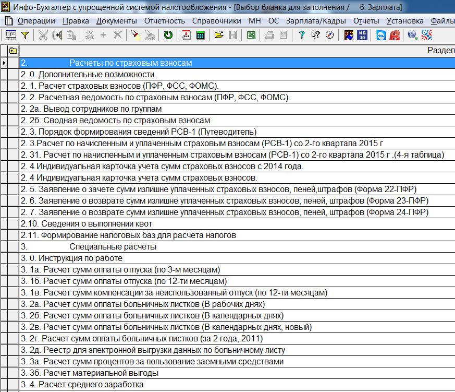Click the printer icon
The width and height of the screenshot is (455, 392).
tap(269, 35)
